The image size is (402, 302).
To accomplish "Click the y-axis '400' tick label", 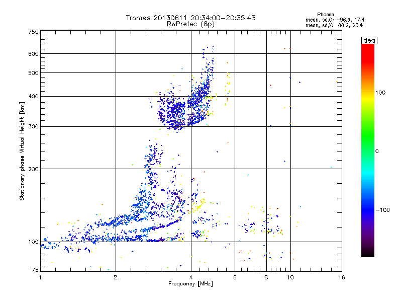I will [34, 96].
